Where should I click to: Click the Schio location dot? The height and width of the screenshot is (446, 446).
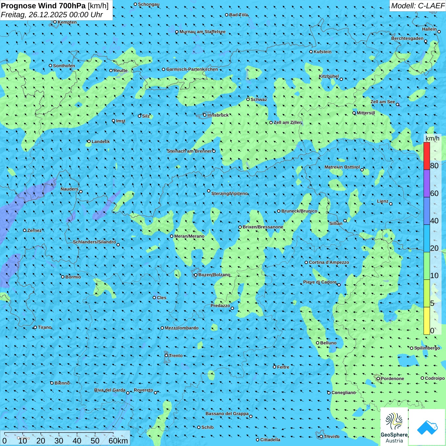point(199,427)
